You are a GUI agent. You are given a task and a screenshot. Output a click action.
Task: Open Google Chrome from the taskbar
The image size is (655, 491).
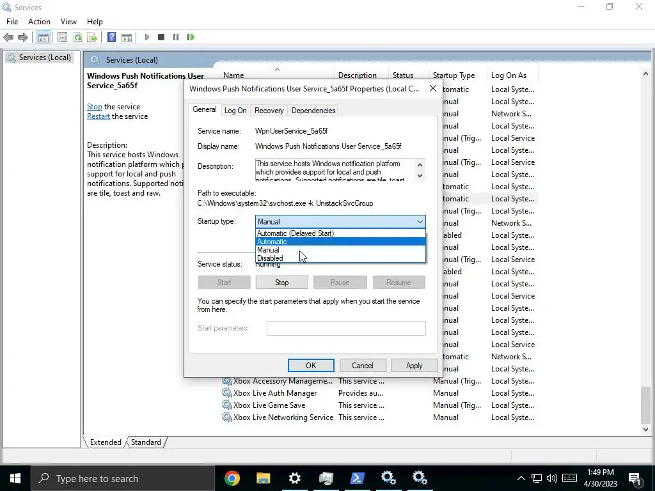pos(232,478)
